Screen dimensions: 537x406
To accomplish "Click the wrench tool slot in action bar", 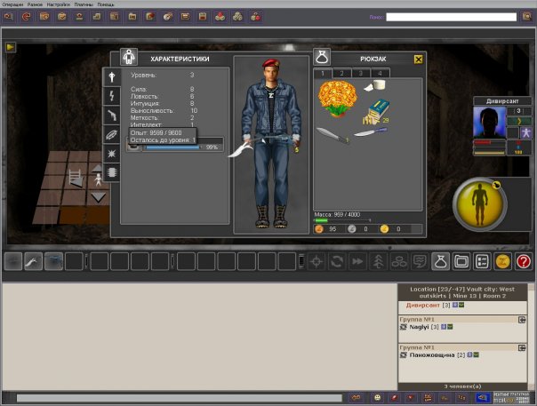I will pos(33,261).
